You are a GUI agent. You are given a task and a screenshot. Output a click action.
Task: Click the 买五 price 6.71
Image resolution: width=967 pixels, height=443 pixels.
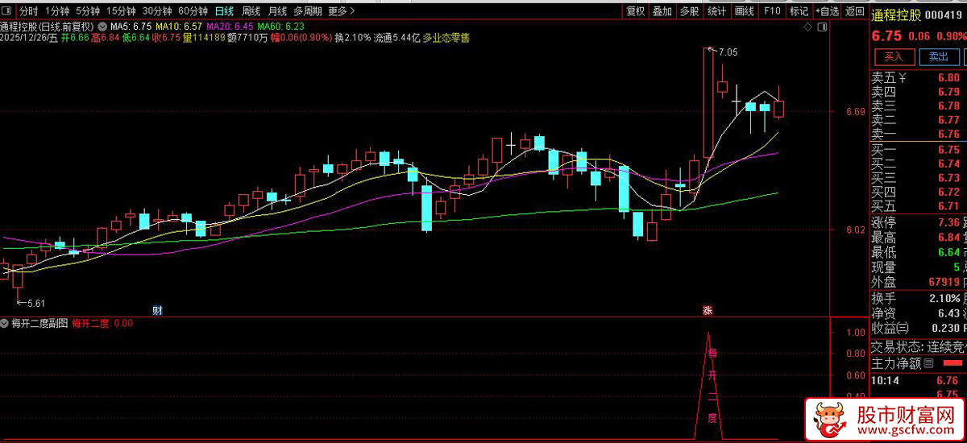tap(948, 206)
